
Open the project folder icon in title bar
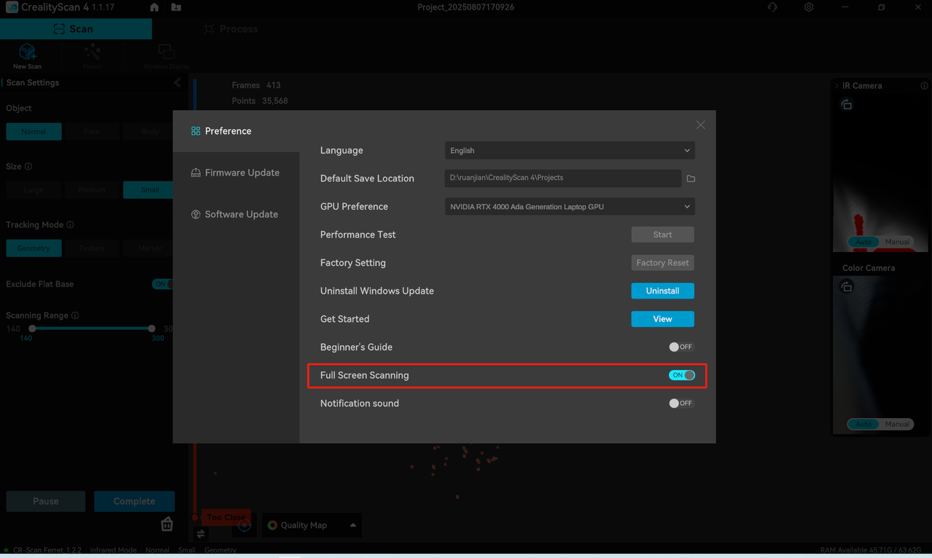pyautogui.click(x=176, y=7)
